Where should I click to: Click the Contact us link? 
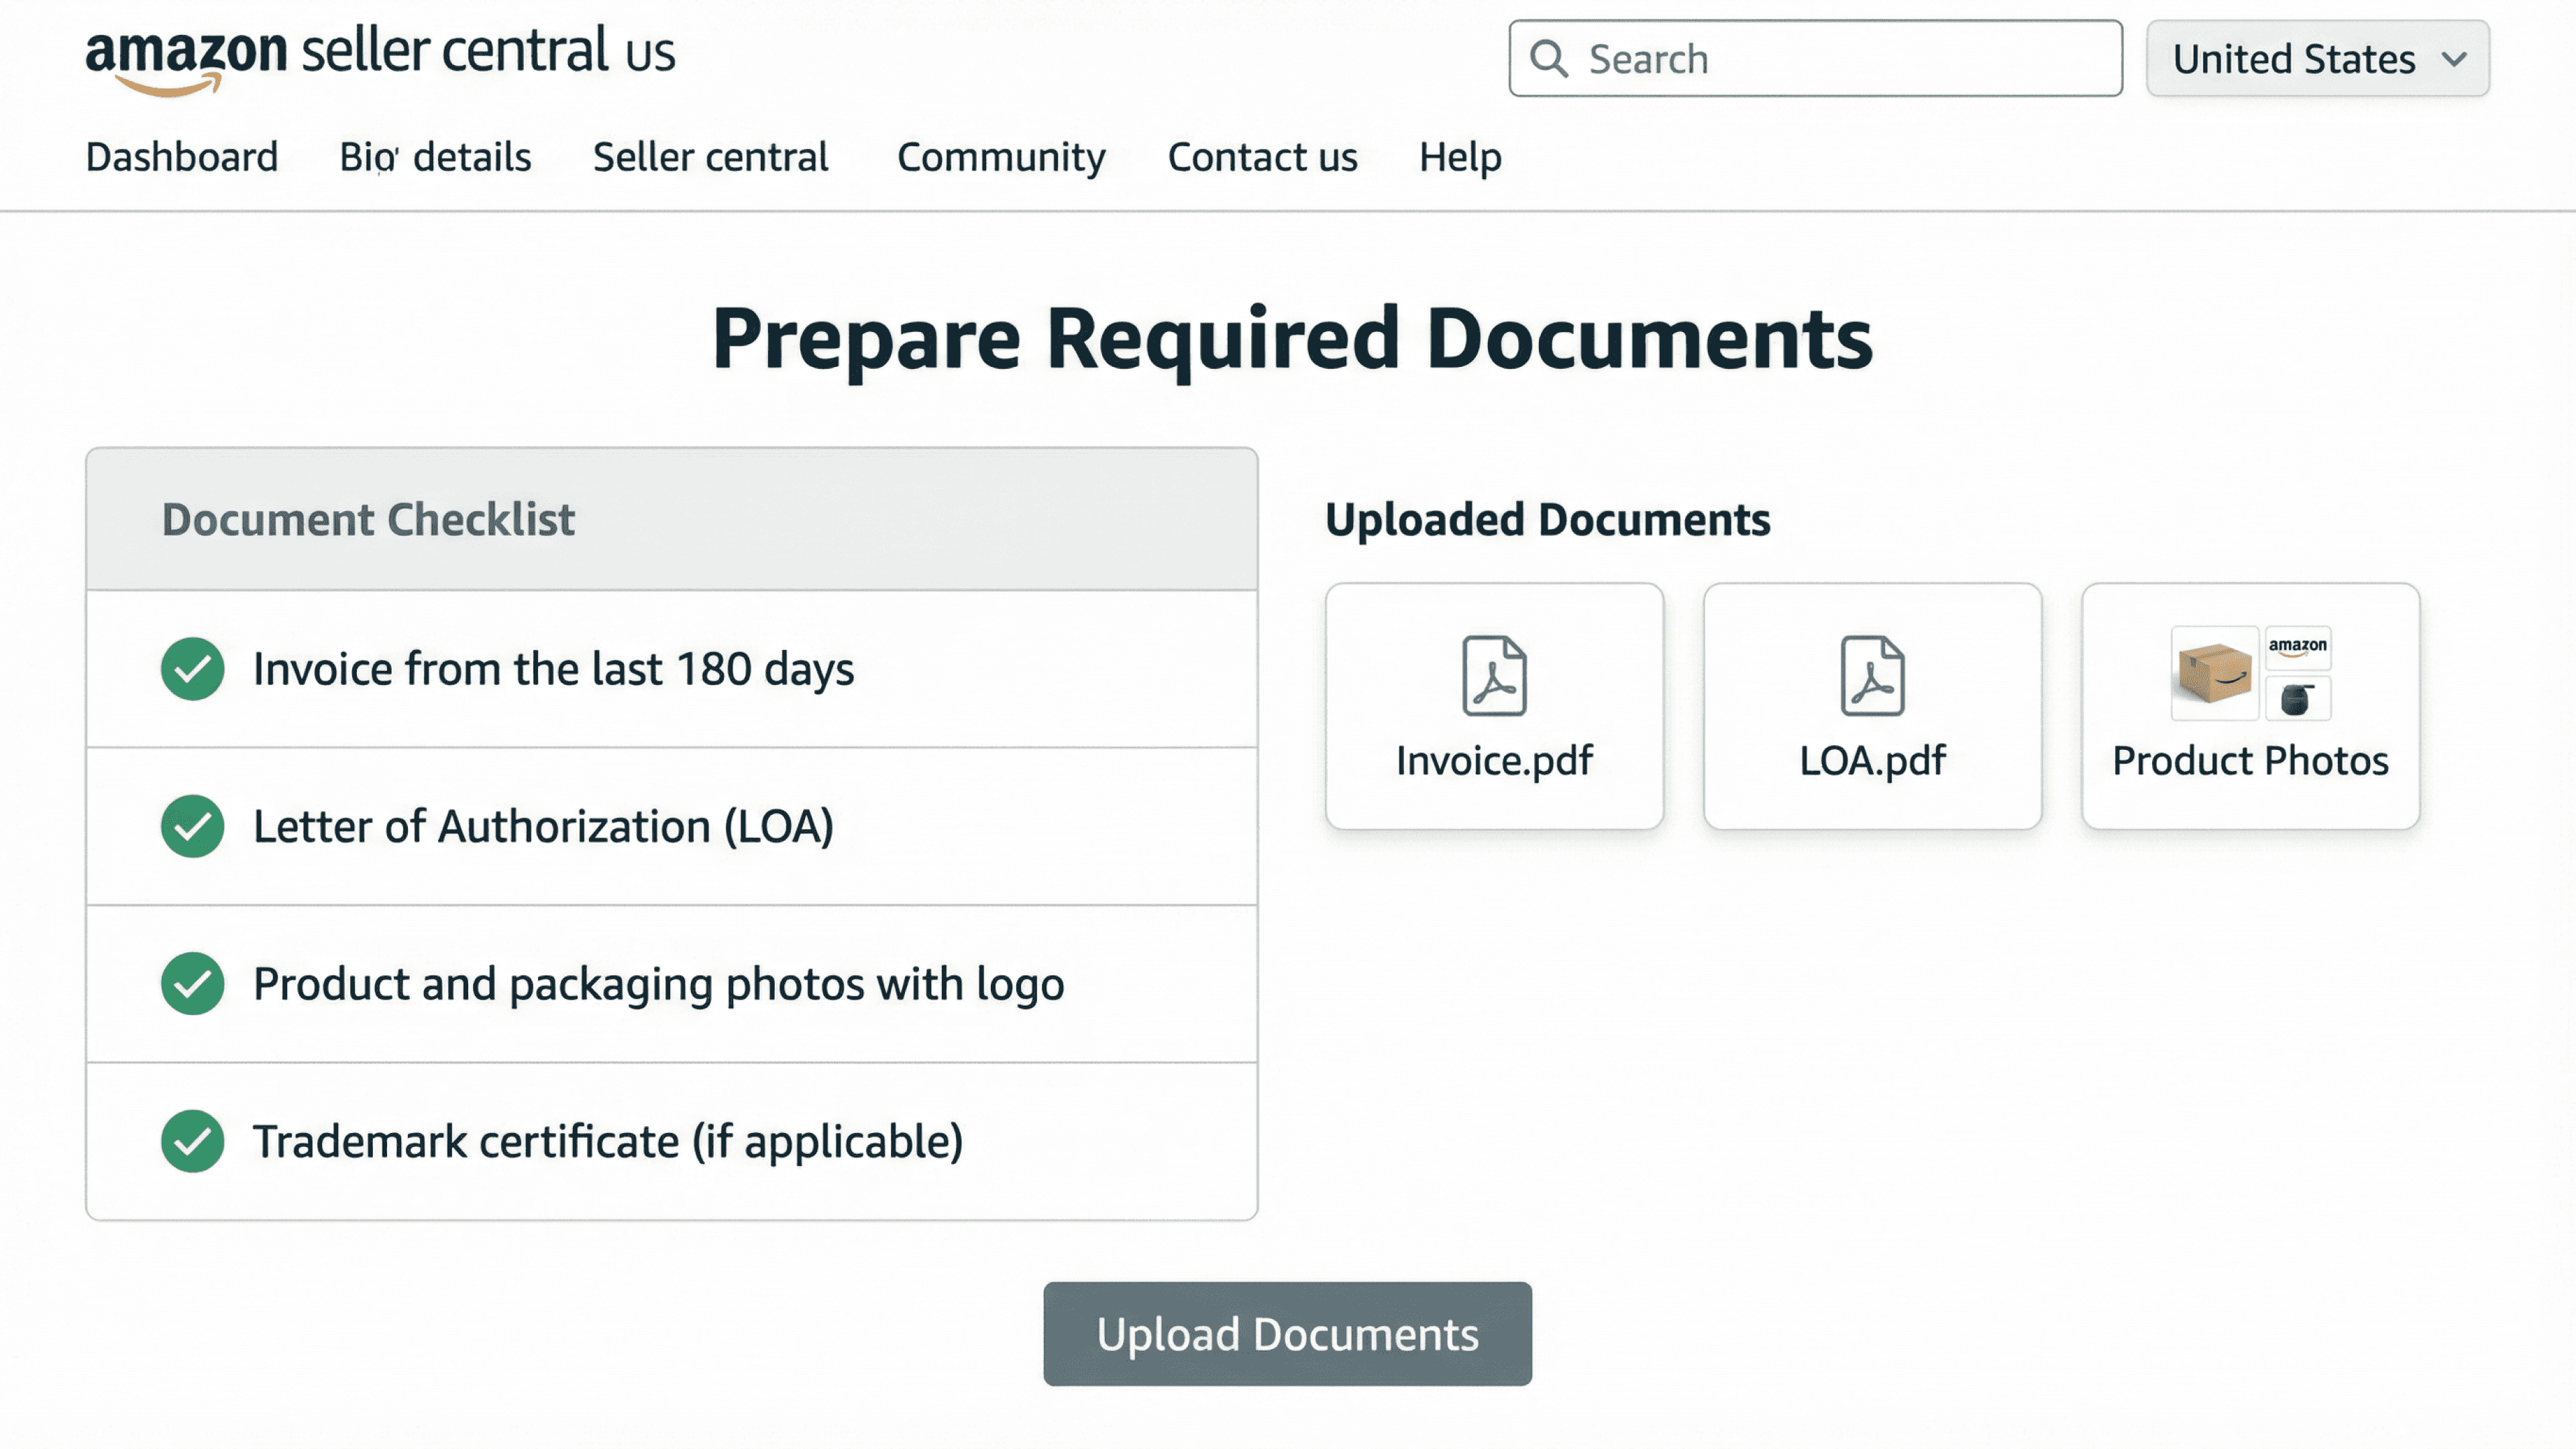pos(1262,157)
